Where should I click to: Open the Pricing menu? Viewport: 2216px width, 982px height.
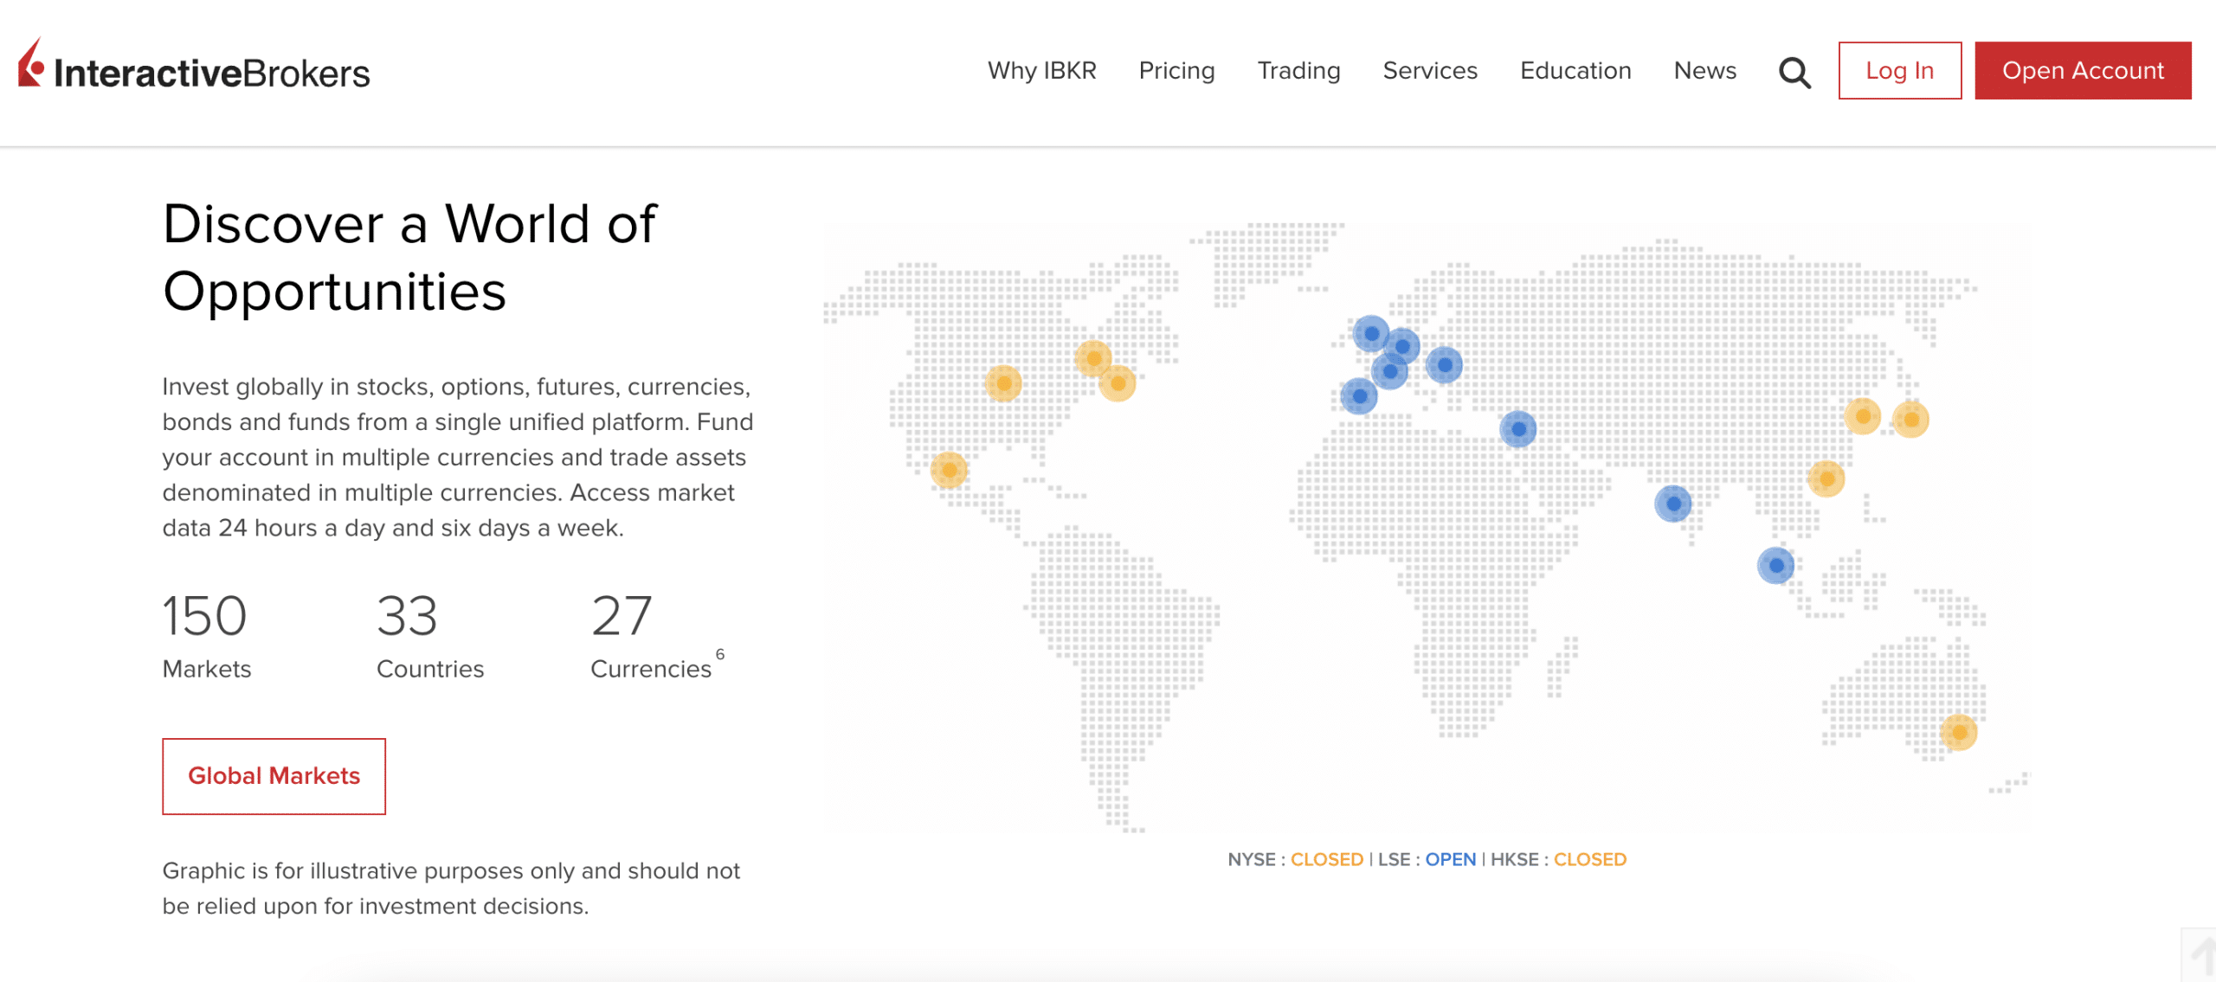coord(1176,70)
